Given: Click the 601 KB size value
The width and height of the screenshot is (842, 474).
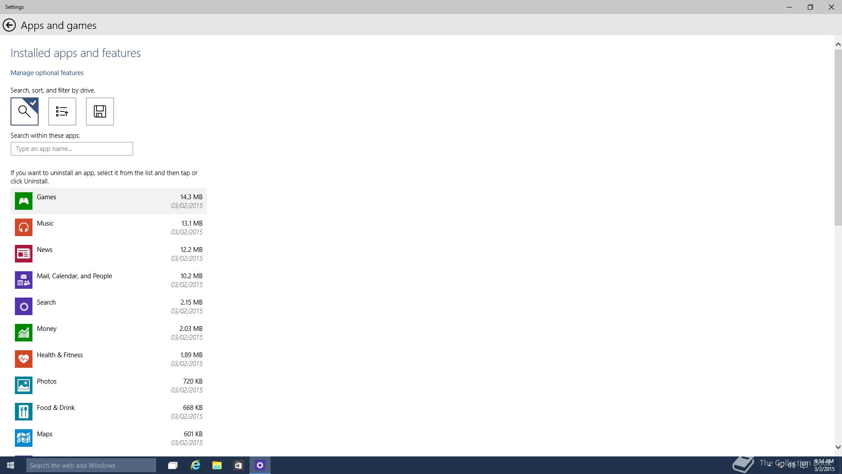Looking at the screenshot, I should coord(193,434).
